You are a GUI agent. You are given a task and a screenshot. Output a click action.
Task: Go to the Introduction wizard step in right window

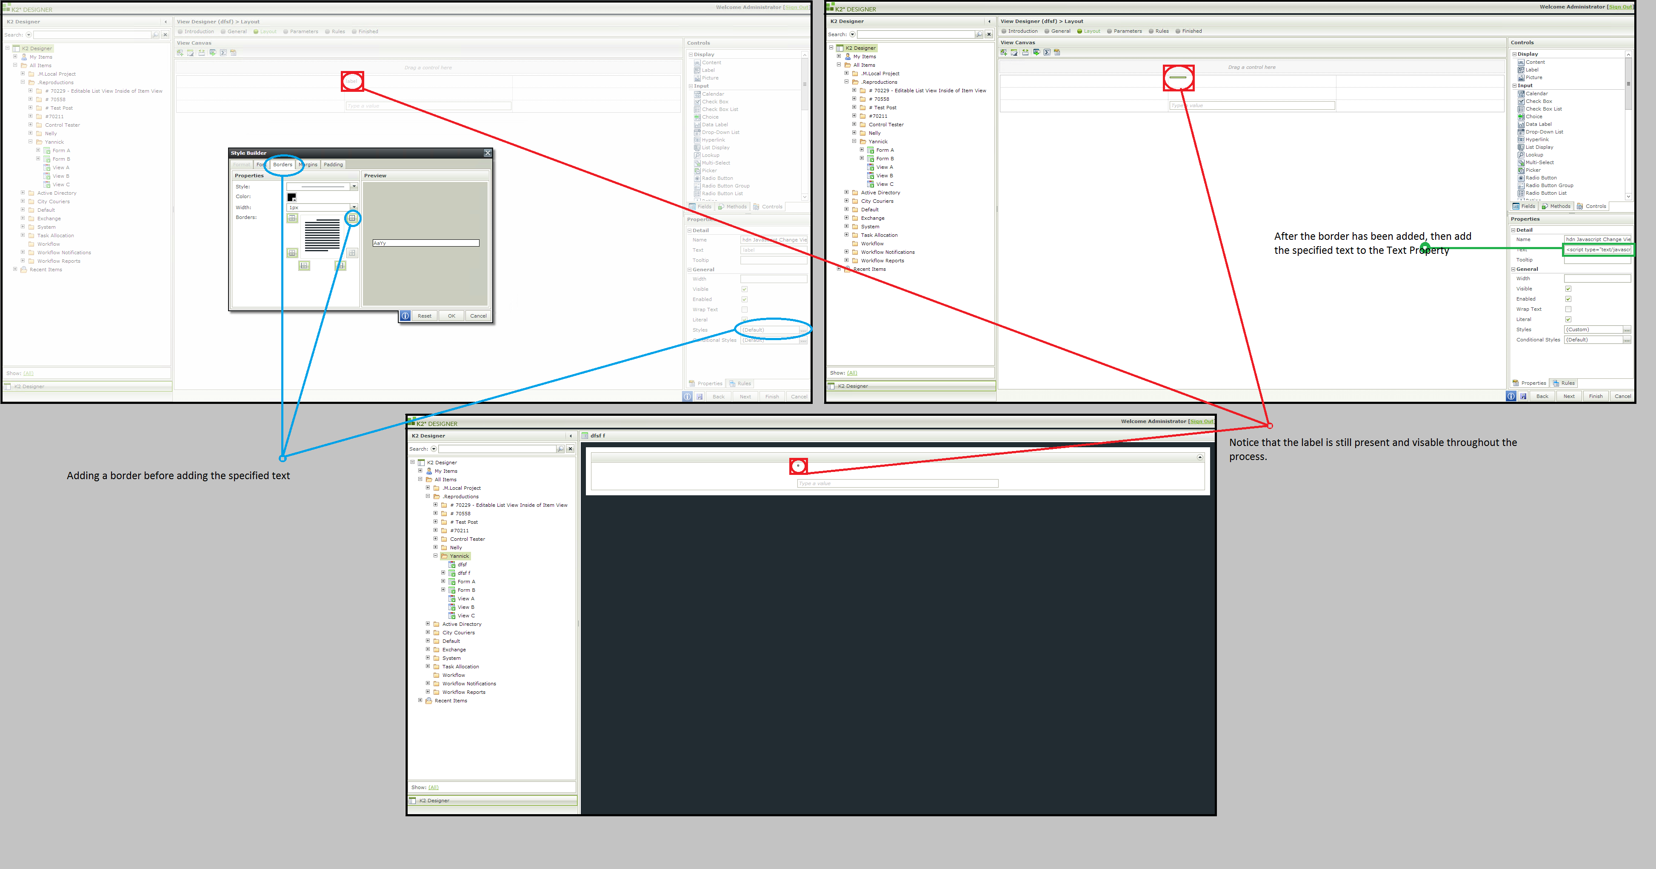click(x=1019, y=31)
